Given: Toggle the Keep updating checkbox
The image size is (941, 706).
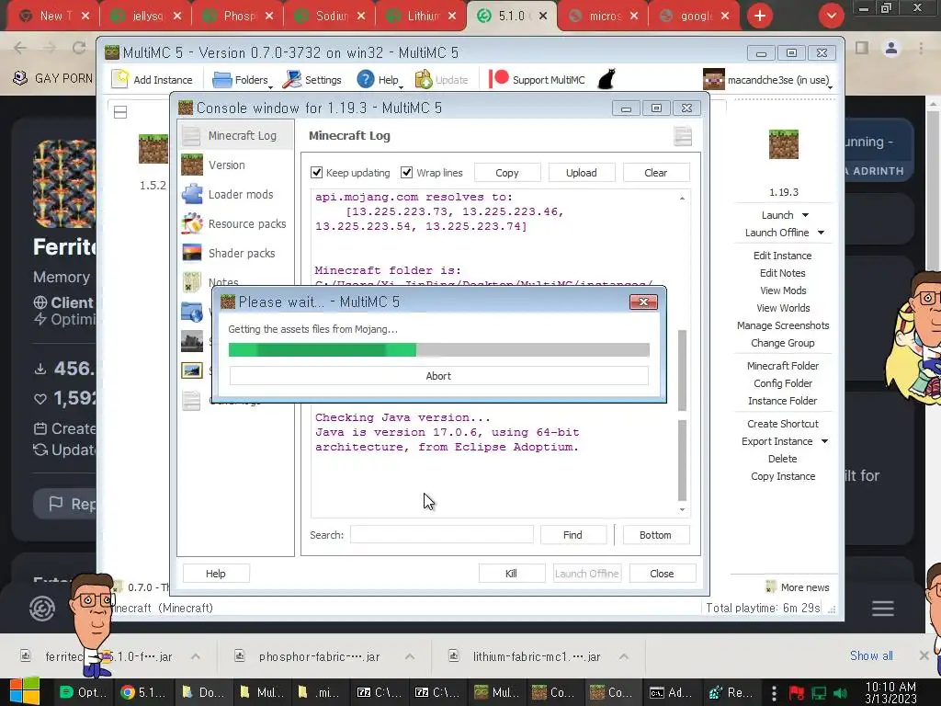Looking at the screenshot, I should pos(317,173).
